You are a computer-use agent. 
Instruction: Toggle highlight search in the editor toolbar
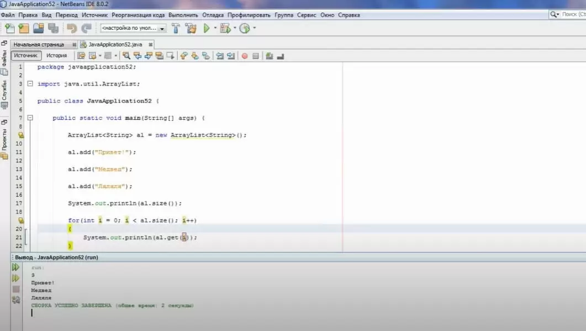click(x=127, y=56)
